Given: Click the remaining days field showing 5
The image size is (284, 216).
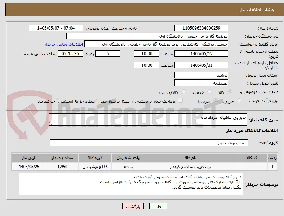Looking at the screenshot, I should [108, 54].
